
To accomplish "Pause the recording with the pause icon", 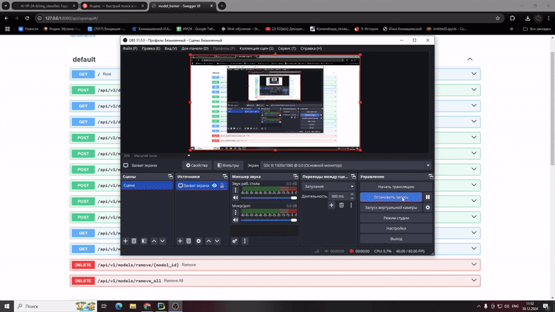I will click(x=428, y=197).
